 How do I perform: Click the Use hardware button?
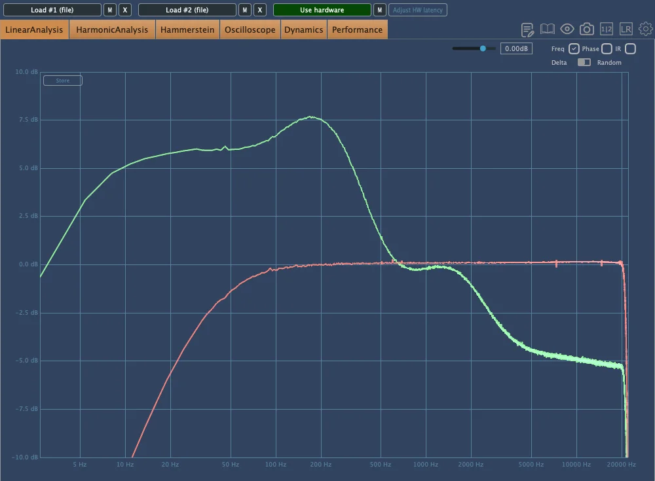[322, 10]
